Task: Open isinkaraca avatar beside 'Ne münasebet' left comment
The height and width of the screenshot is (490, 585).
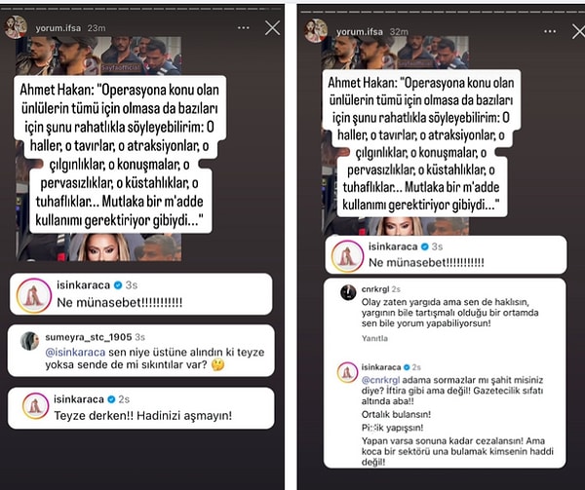Action: coord(34,295)
